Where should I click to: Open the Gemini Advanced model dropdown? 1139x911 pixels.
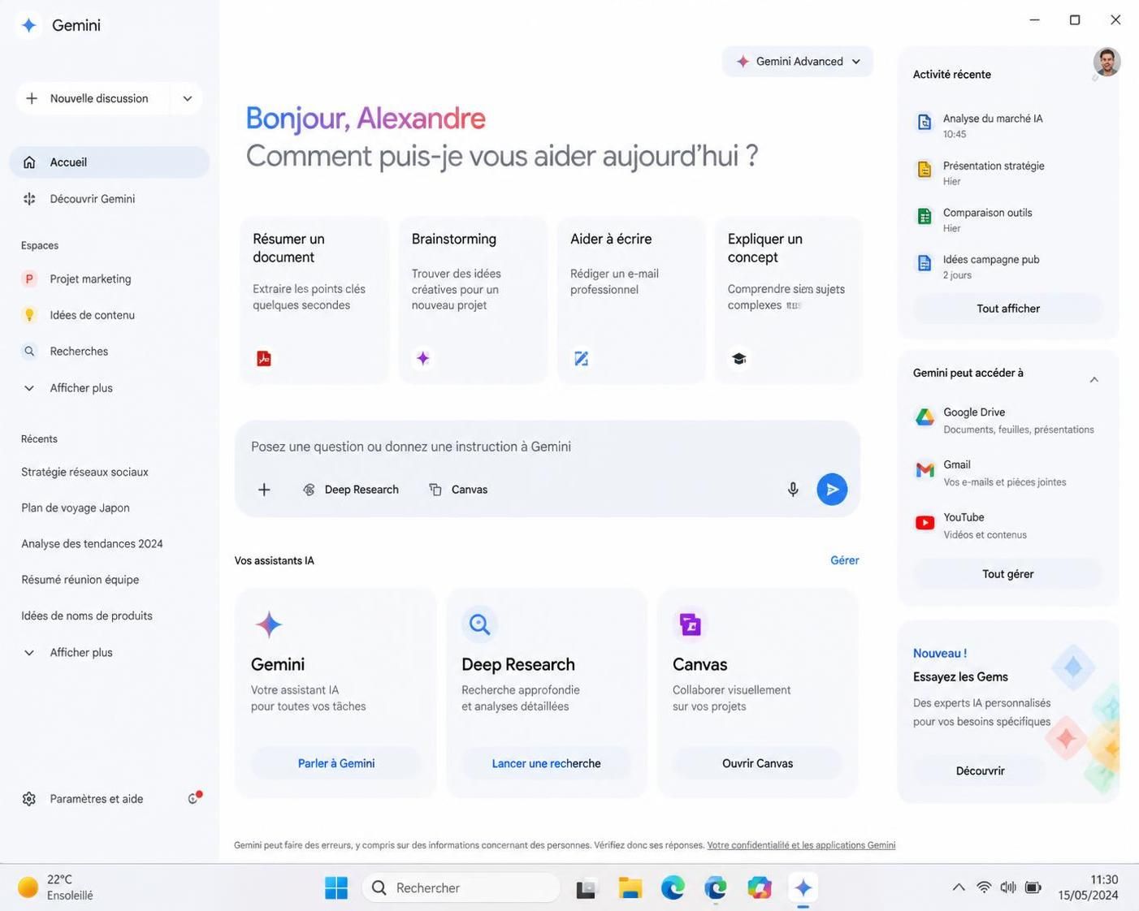tap(798, 62)
